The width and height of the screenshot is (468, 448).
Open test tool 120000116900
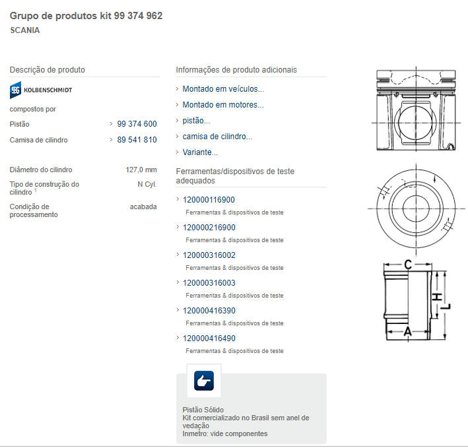[209, 200]
